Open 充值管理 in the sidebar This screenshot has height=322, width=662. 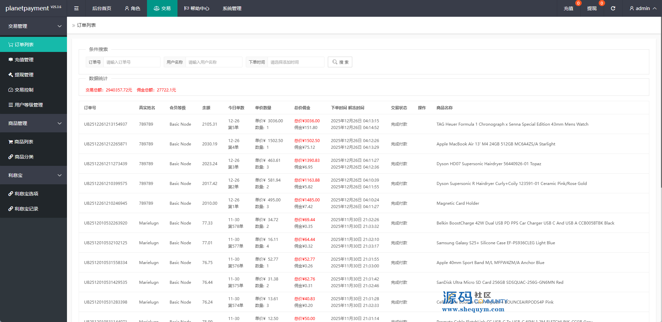[24, 60]
